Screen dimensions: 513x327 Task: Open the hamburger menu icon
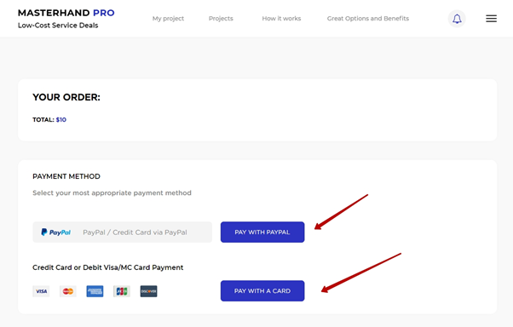(x=491, y=19)
